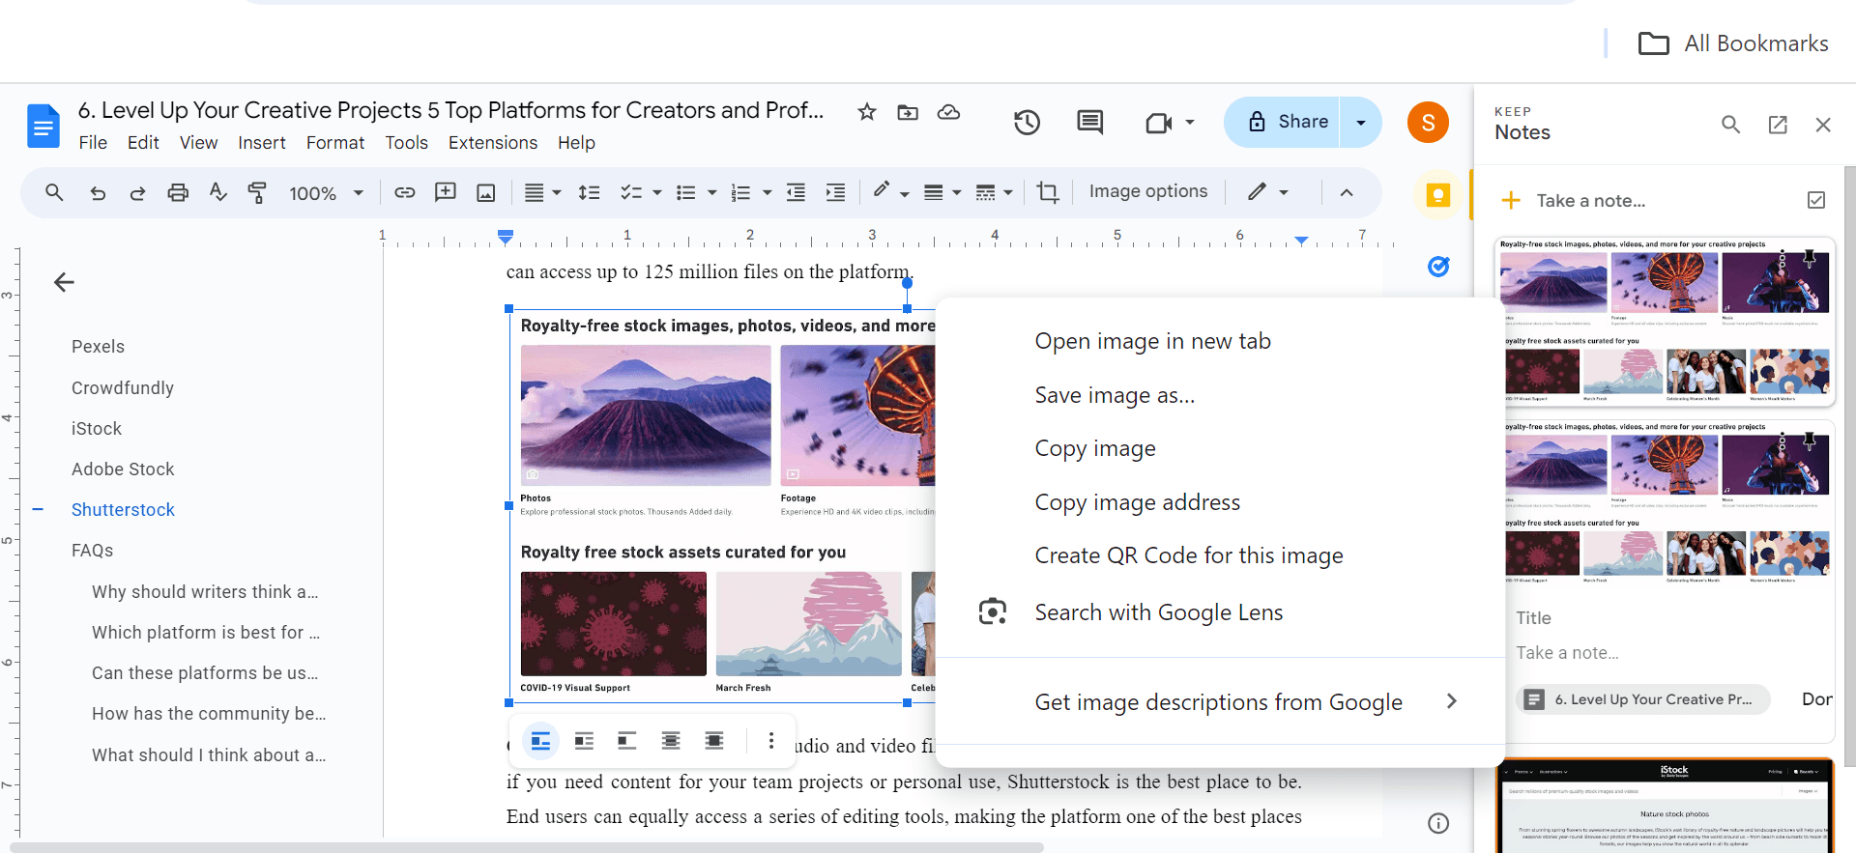This screenshot has height=853, width=1856.
Task: Open text alignment dropdown
Action: click(542, 192)
